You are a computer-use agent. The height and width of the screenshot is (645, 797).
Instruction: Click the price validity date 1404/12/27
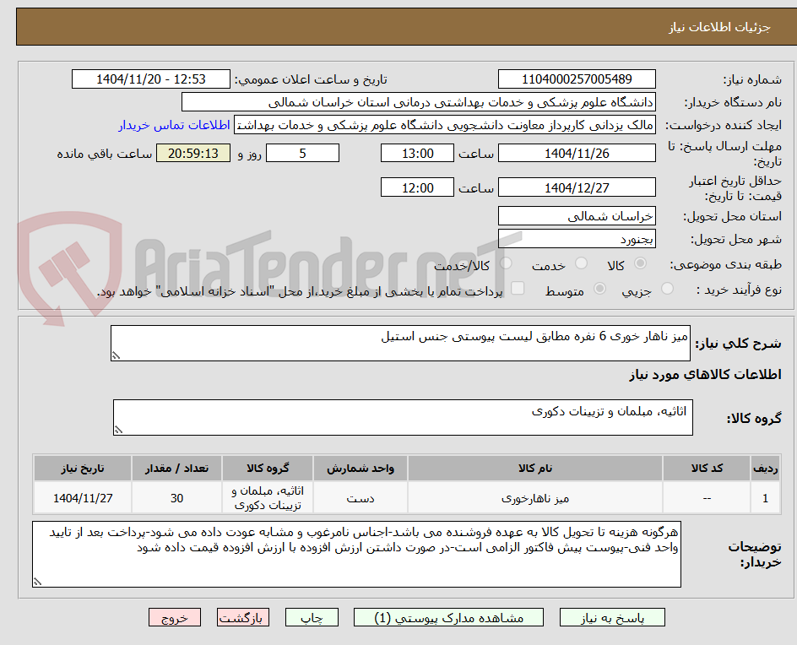(x=577, y=187)
